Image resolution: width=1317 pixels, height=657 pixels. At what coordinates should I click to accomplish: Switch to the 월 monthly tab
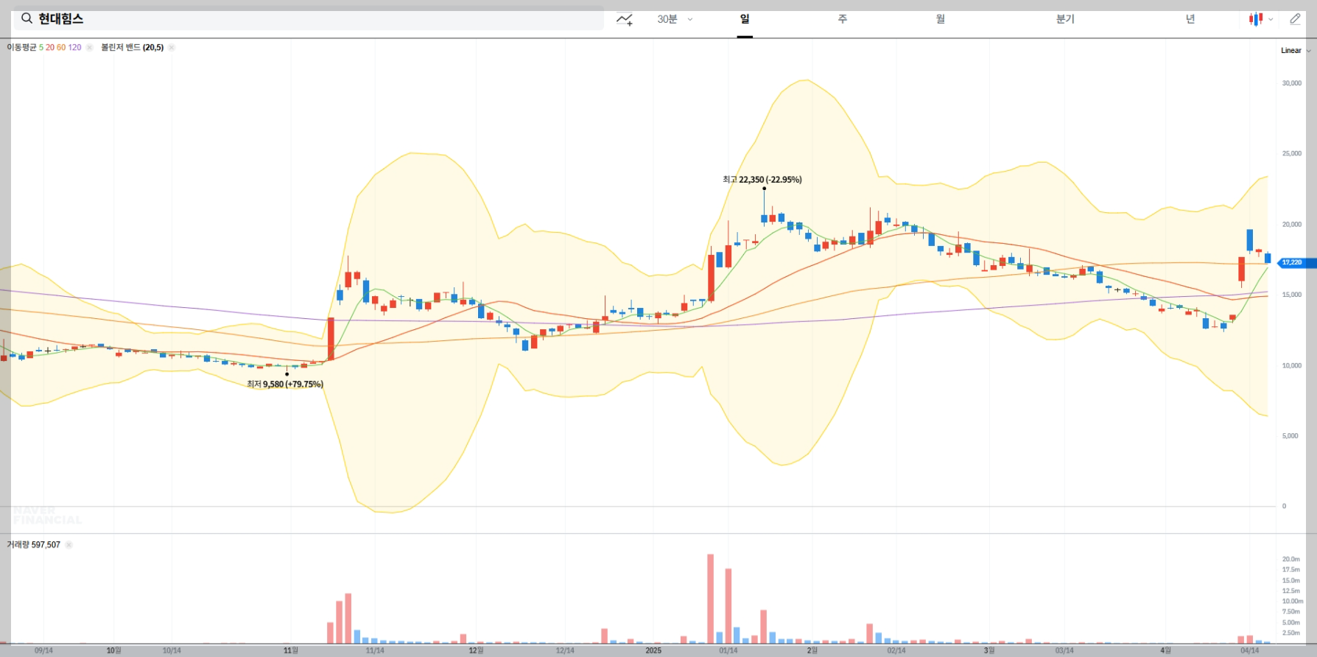click(x=941, y=19)
